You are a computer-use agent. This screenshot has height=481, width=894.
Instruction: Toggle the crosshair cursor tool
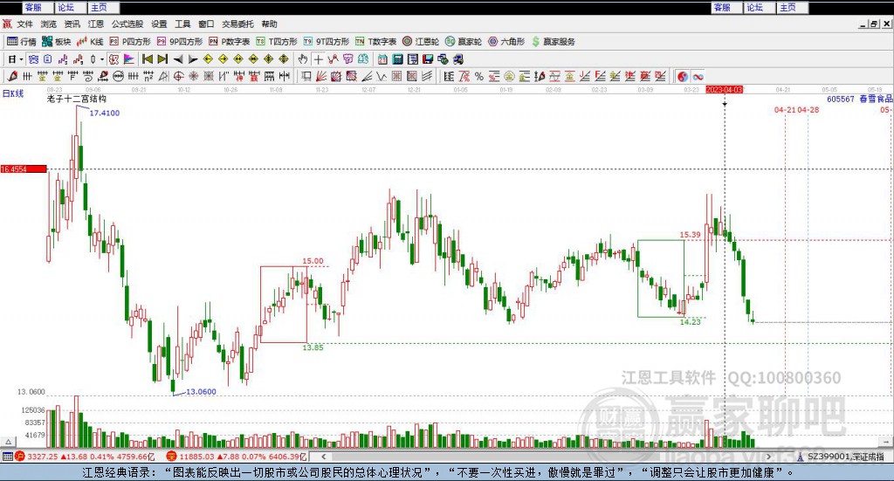pos(318,59)
